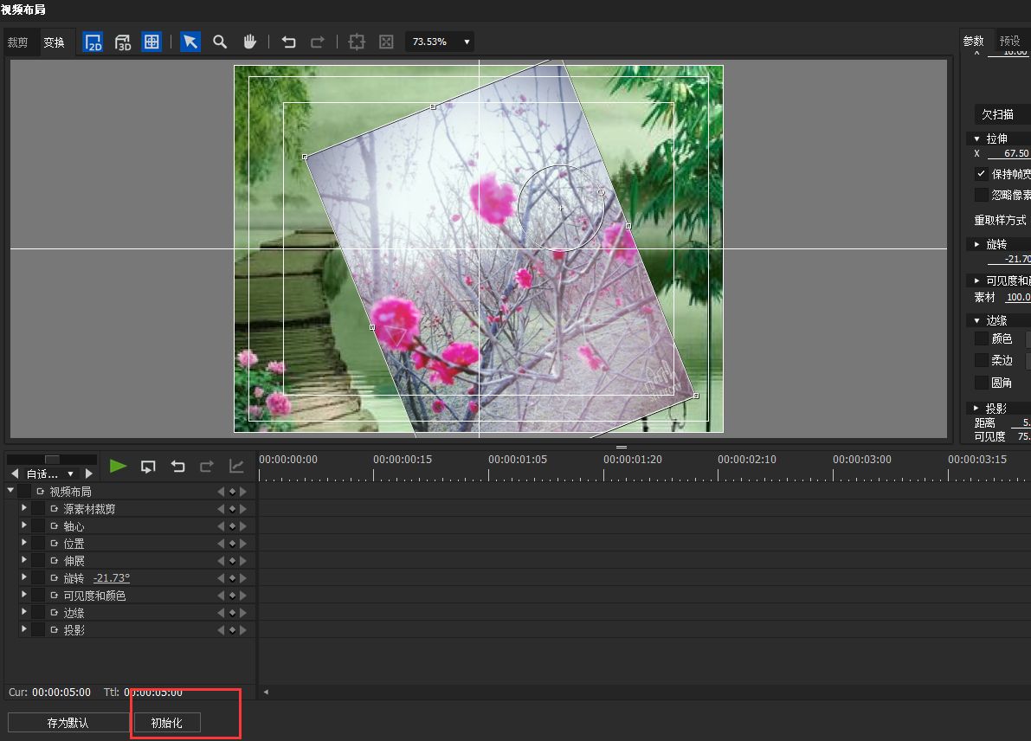Click the loop playback icon
Image resolution: width=1031 pixels, height=741 pixels.
tap(148, 467)
